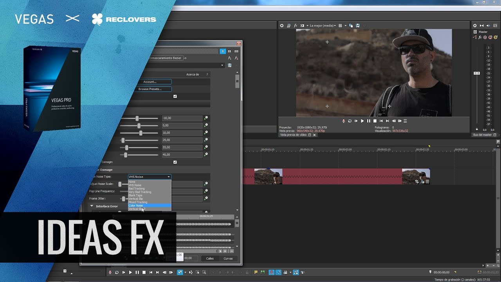Click the preview on external monitor icon
The width and height of the screenshot is (501, 282).
[x=289, y=25]
